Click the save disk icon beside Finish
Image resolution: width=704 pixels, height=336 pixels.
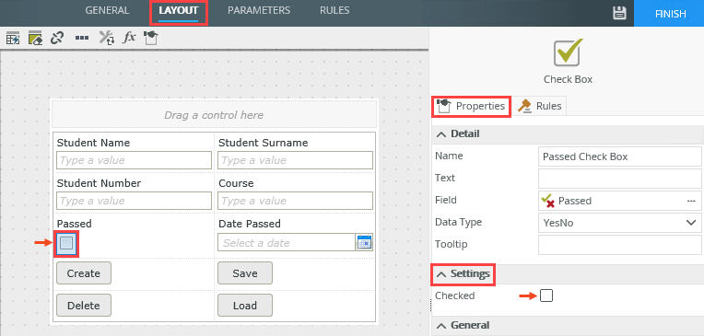click(x=619, y=13)
